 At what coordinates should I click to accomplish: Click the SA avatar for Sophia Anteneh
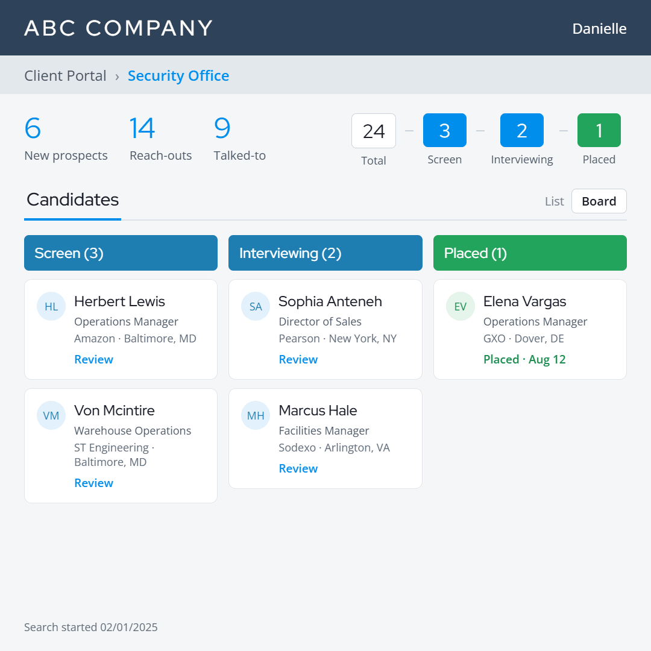[x=256, y=306]
